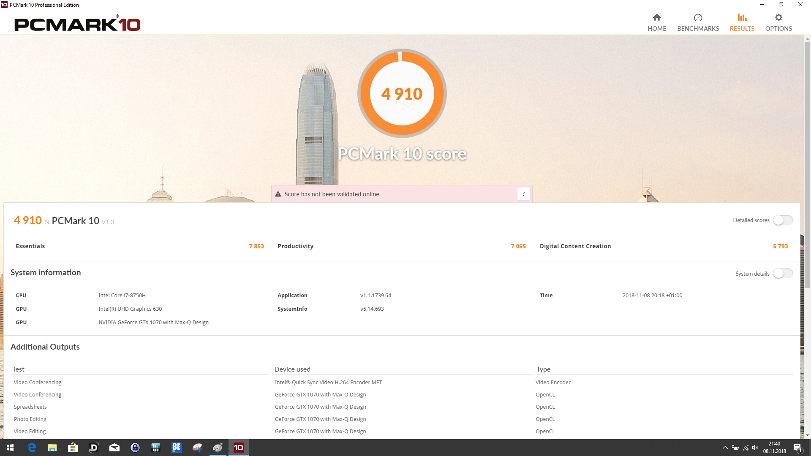Click the Test column header
The height and width of the screenshot is (456, 811).
click(x=18, y=369)
